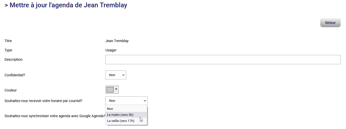
Task: Click the chevron on the horaire par courriel dropdown
Action: tap(145, 101)
